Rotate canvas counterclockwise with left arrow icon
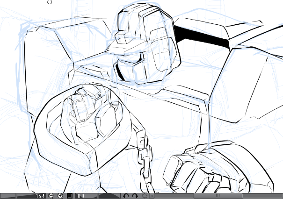The height and width of the screenshot is (199, 283). [126, 196]
